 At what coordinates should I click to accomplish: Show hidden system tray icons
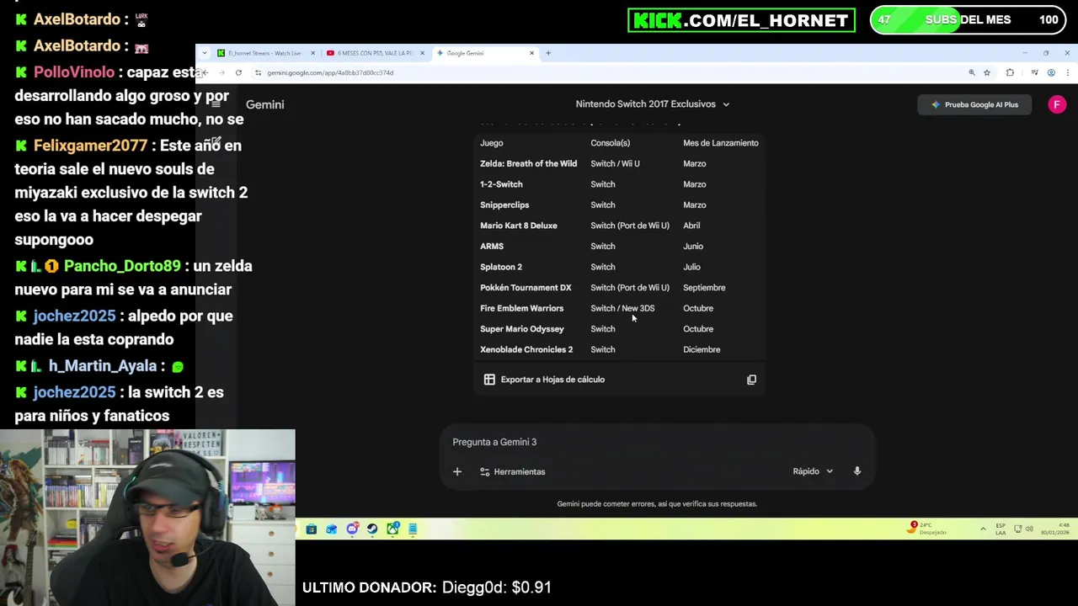[x=983, y=529]
